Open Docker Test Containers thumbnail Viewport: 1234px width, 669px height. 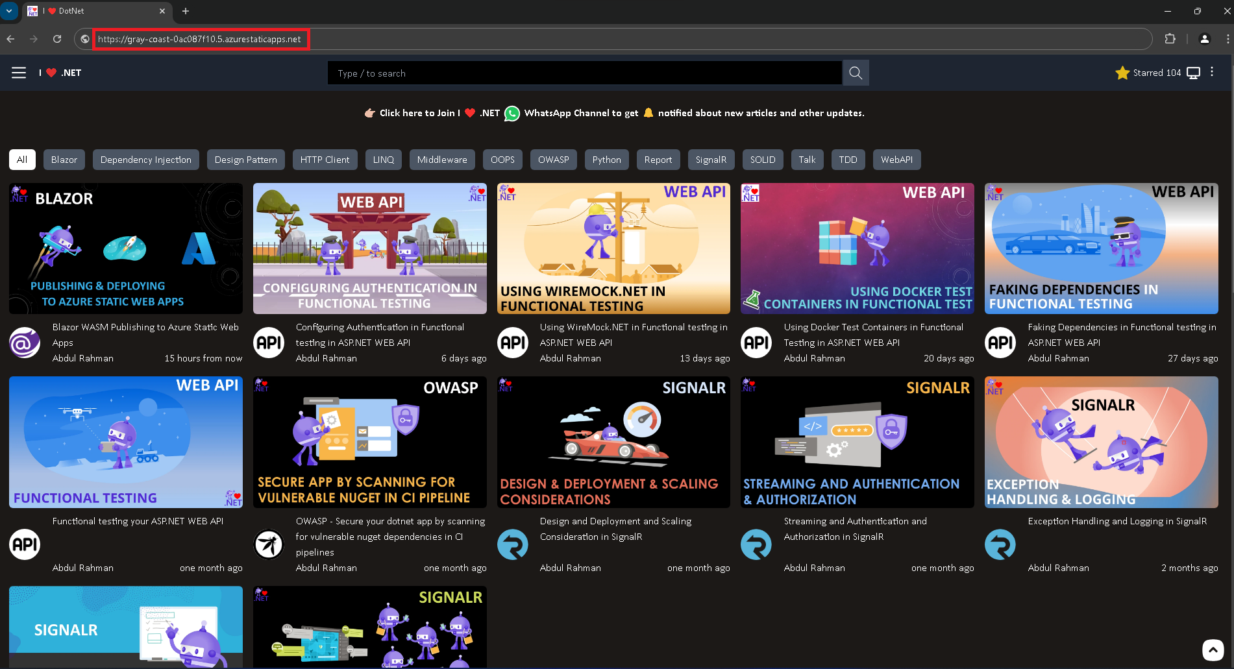click(x=858, y=249)
